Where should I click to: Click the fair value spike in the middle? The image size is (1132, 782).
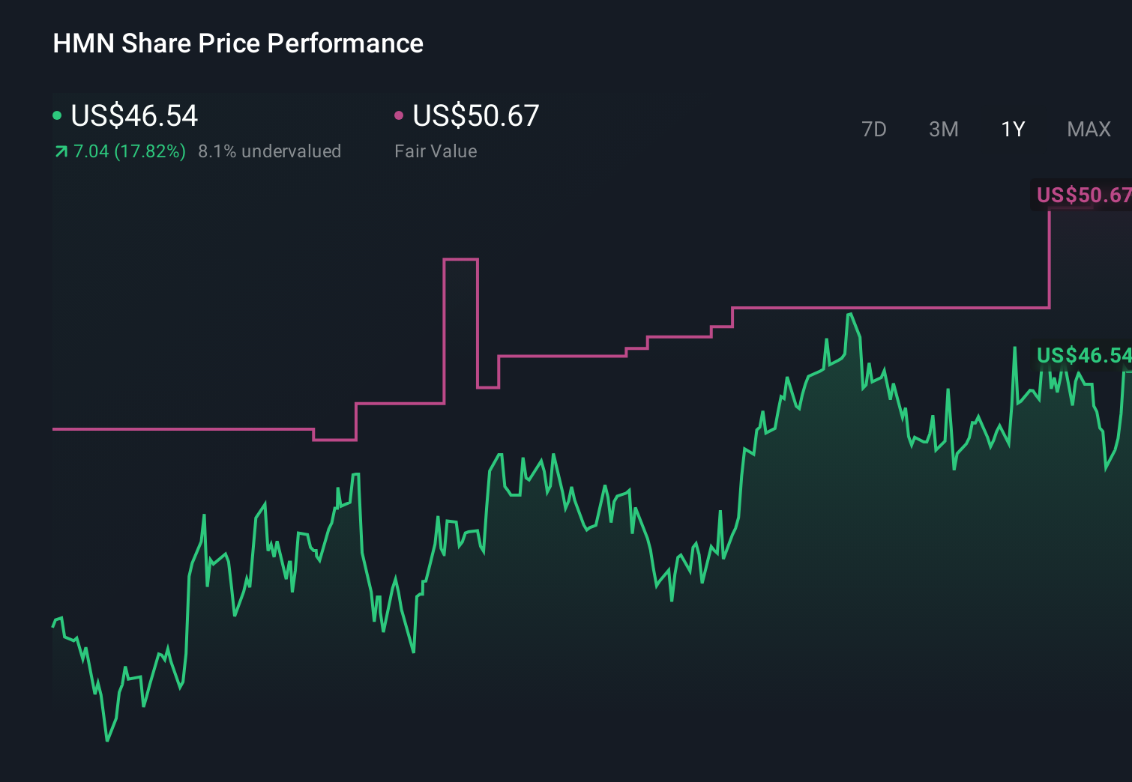tap(461, 260)
